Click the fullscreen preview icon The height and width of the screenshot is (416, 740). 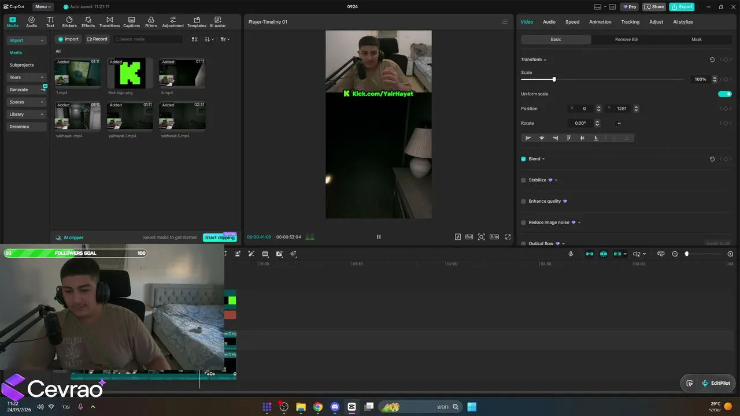point(508,237)
